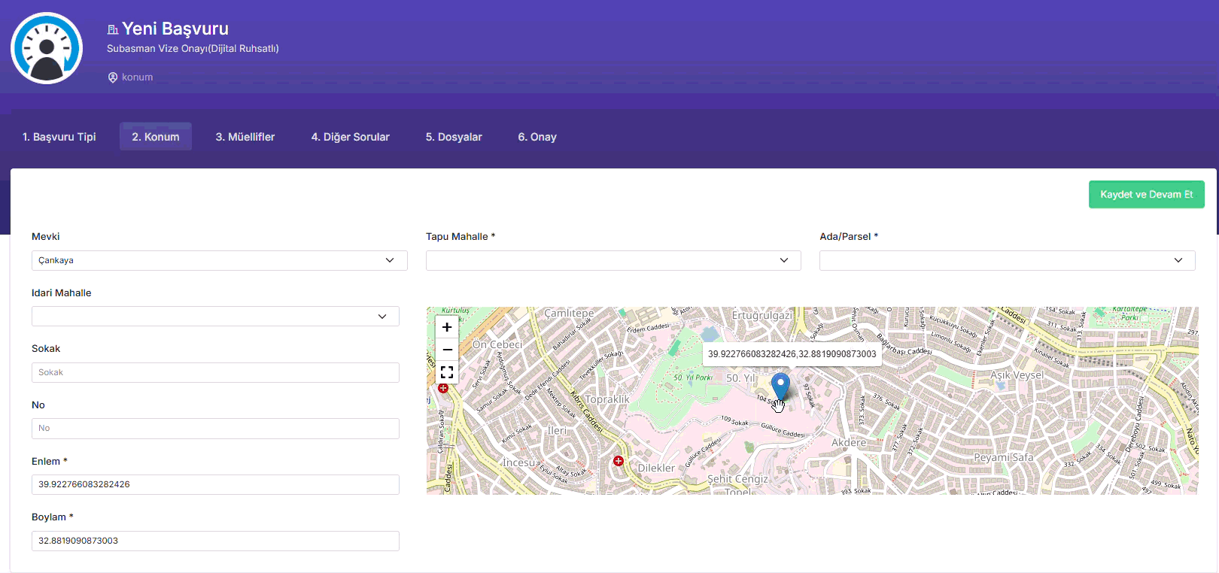Open the 4. Diğer Sorular tab
The height and width of the screenshot is (573, 1219).
(x=351, y=137)
